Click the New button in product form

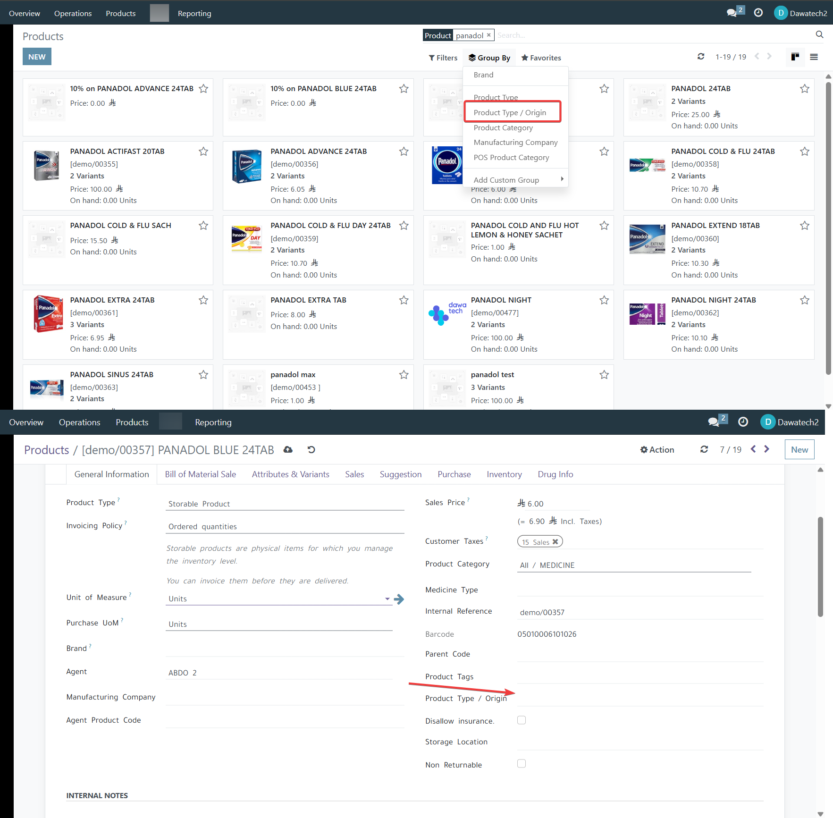(x=799, y=449)
